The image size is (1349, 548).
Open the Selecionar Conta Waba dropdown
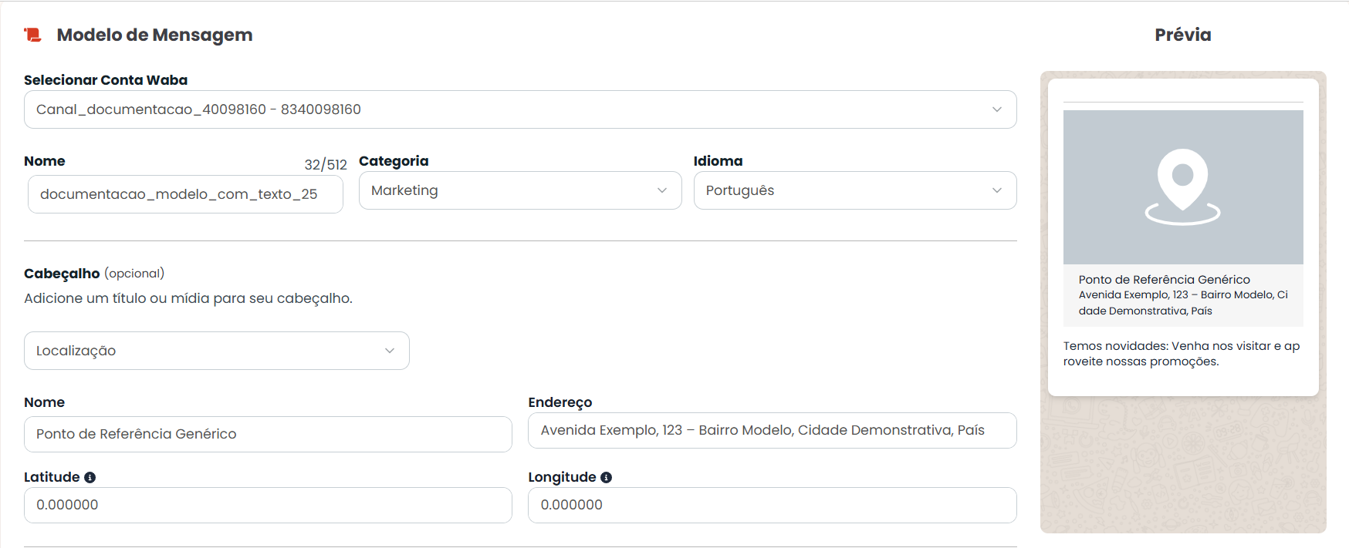coord(520,109)
